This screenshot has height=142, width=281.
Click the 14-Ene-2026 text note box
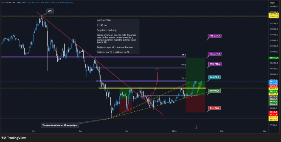point(117,36)
